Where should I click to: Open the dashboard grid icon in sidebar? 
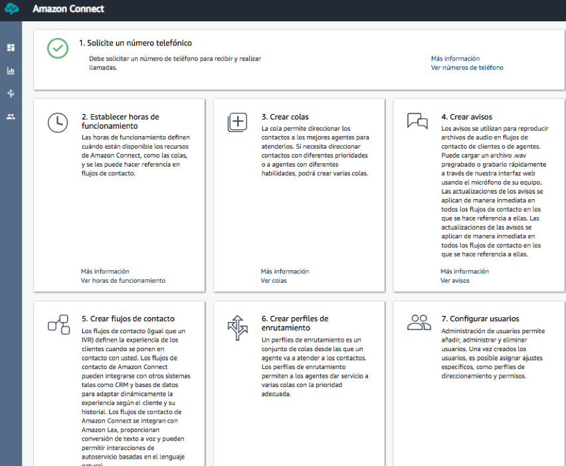(x=11, y=48)
